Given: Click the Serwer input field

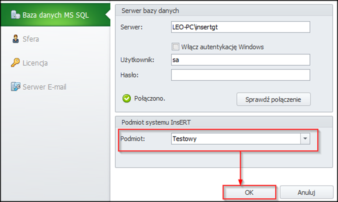Looking at the screenshot, I should coord(240,27).
